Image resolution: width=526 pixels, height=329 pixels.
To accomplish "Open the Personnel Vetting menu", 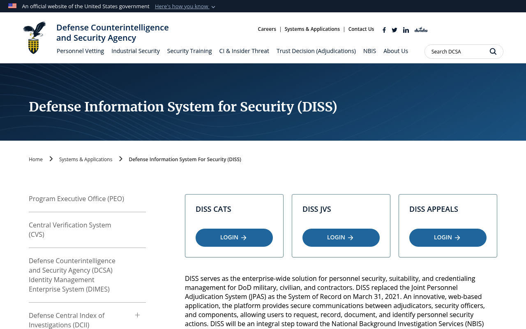I will click(80, 51).
